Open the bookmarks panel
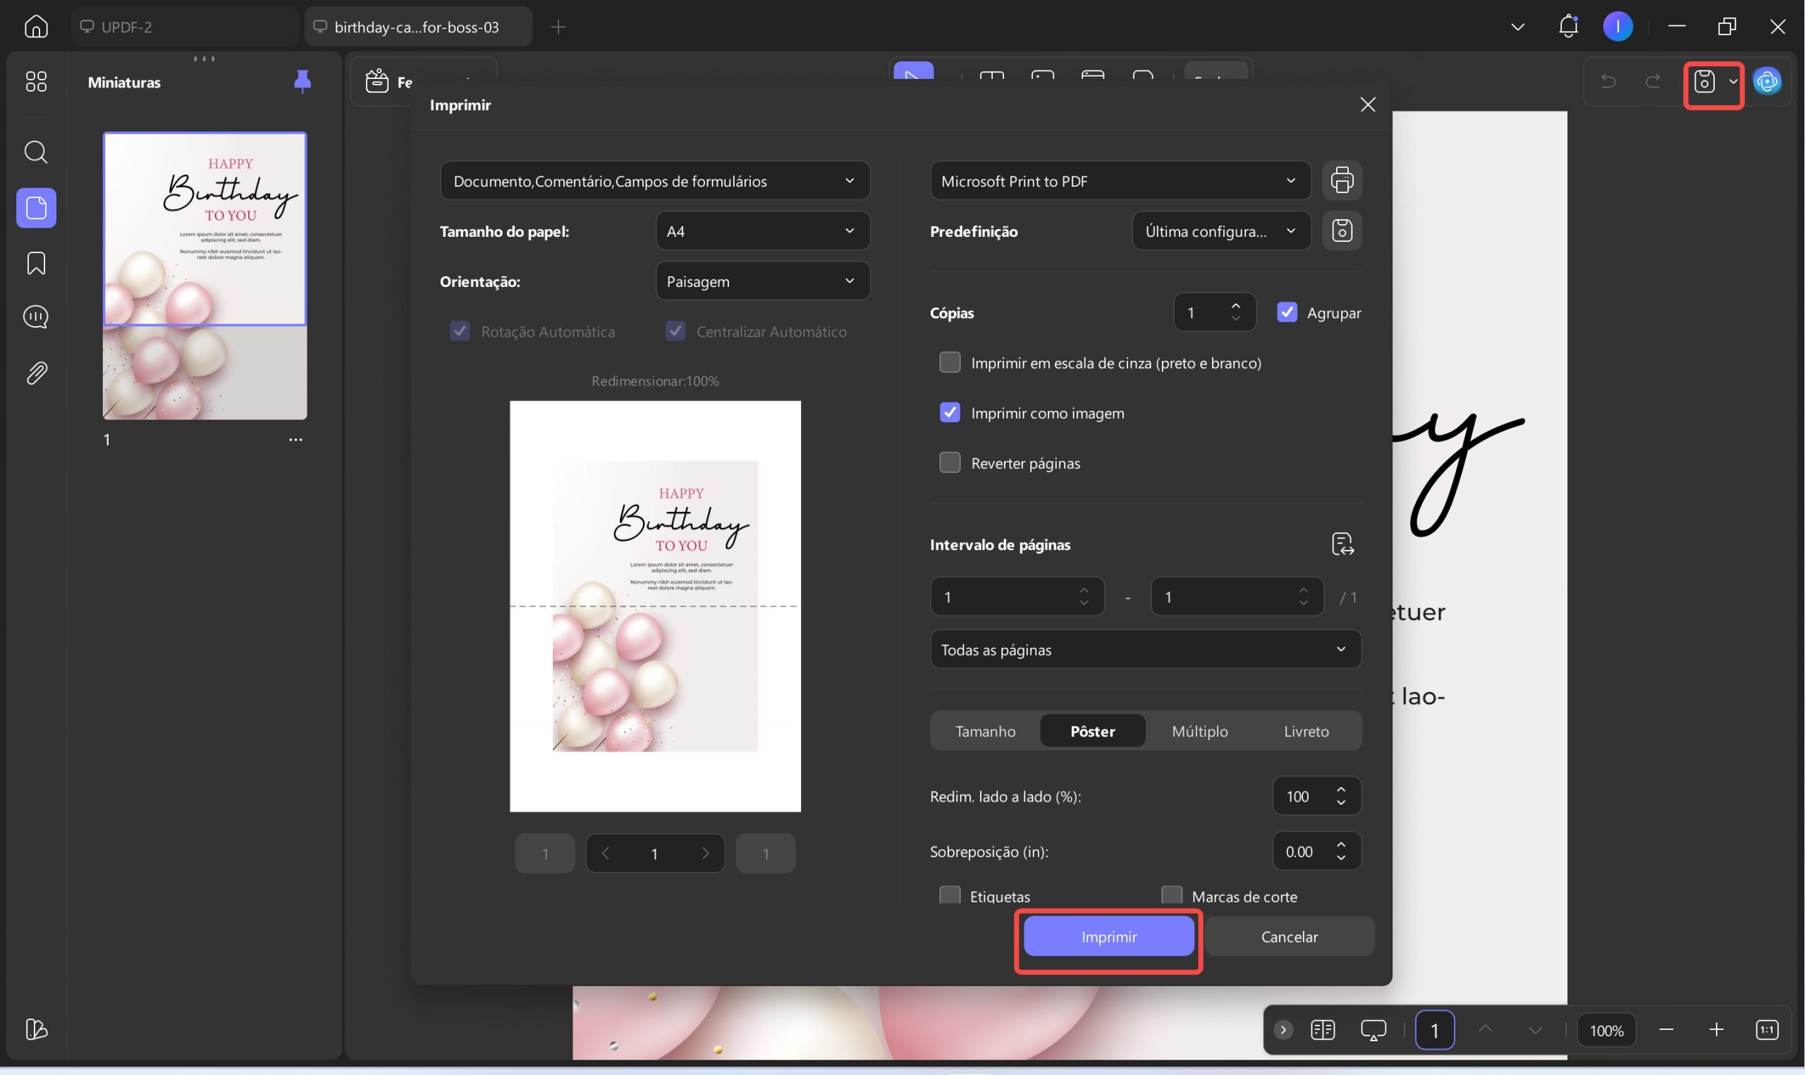This screenshot has height=1075, width=1805. pyautogui.click(x=36, y=264)
